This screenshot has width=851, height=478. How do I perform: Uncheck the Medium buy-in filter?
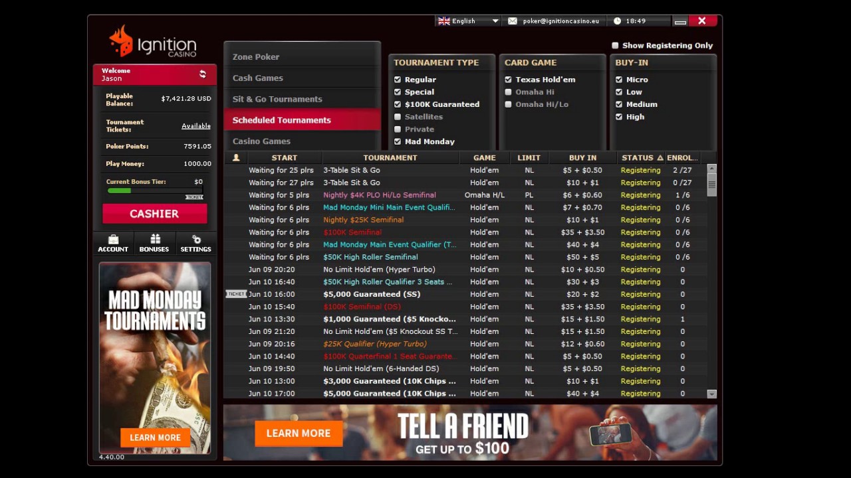click(x=619, y=104)
